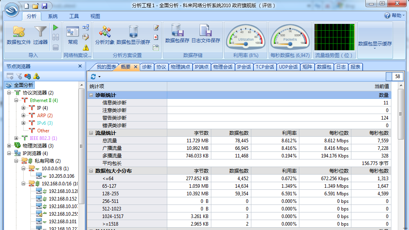Click the refresh icon above statistics table

[x=93, y=77]
